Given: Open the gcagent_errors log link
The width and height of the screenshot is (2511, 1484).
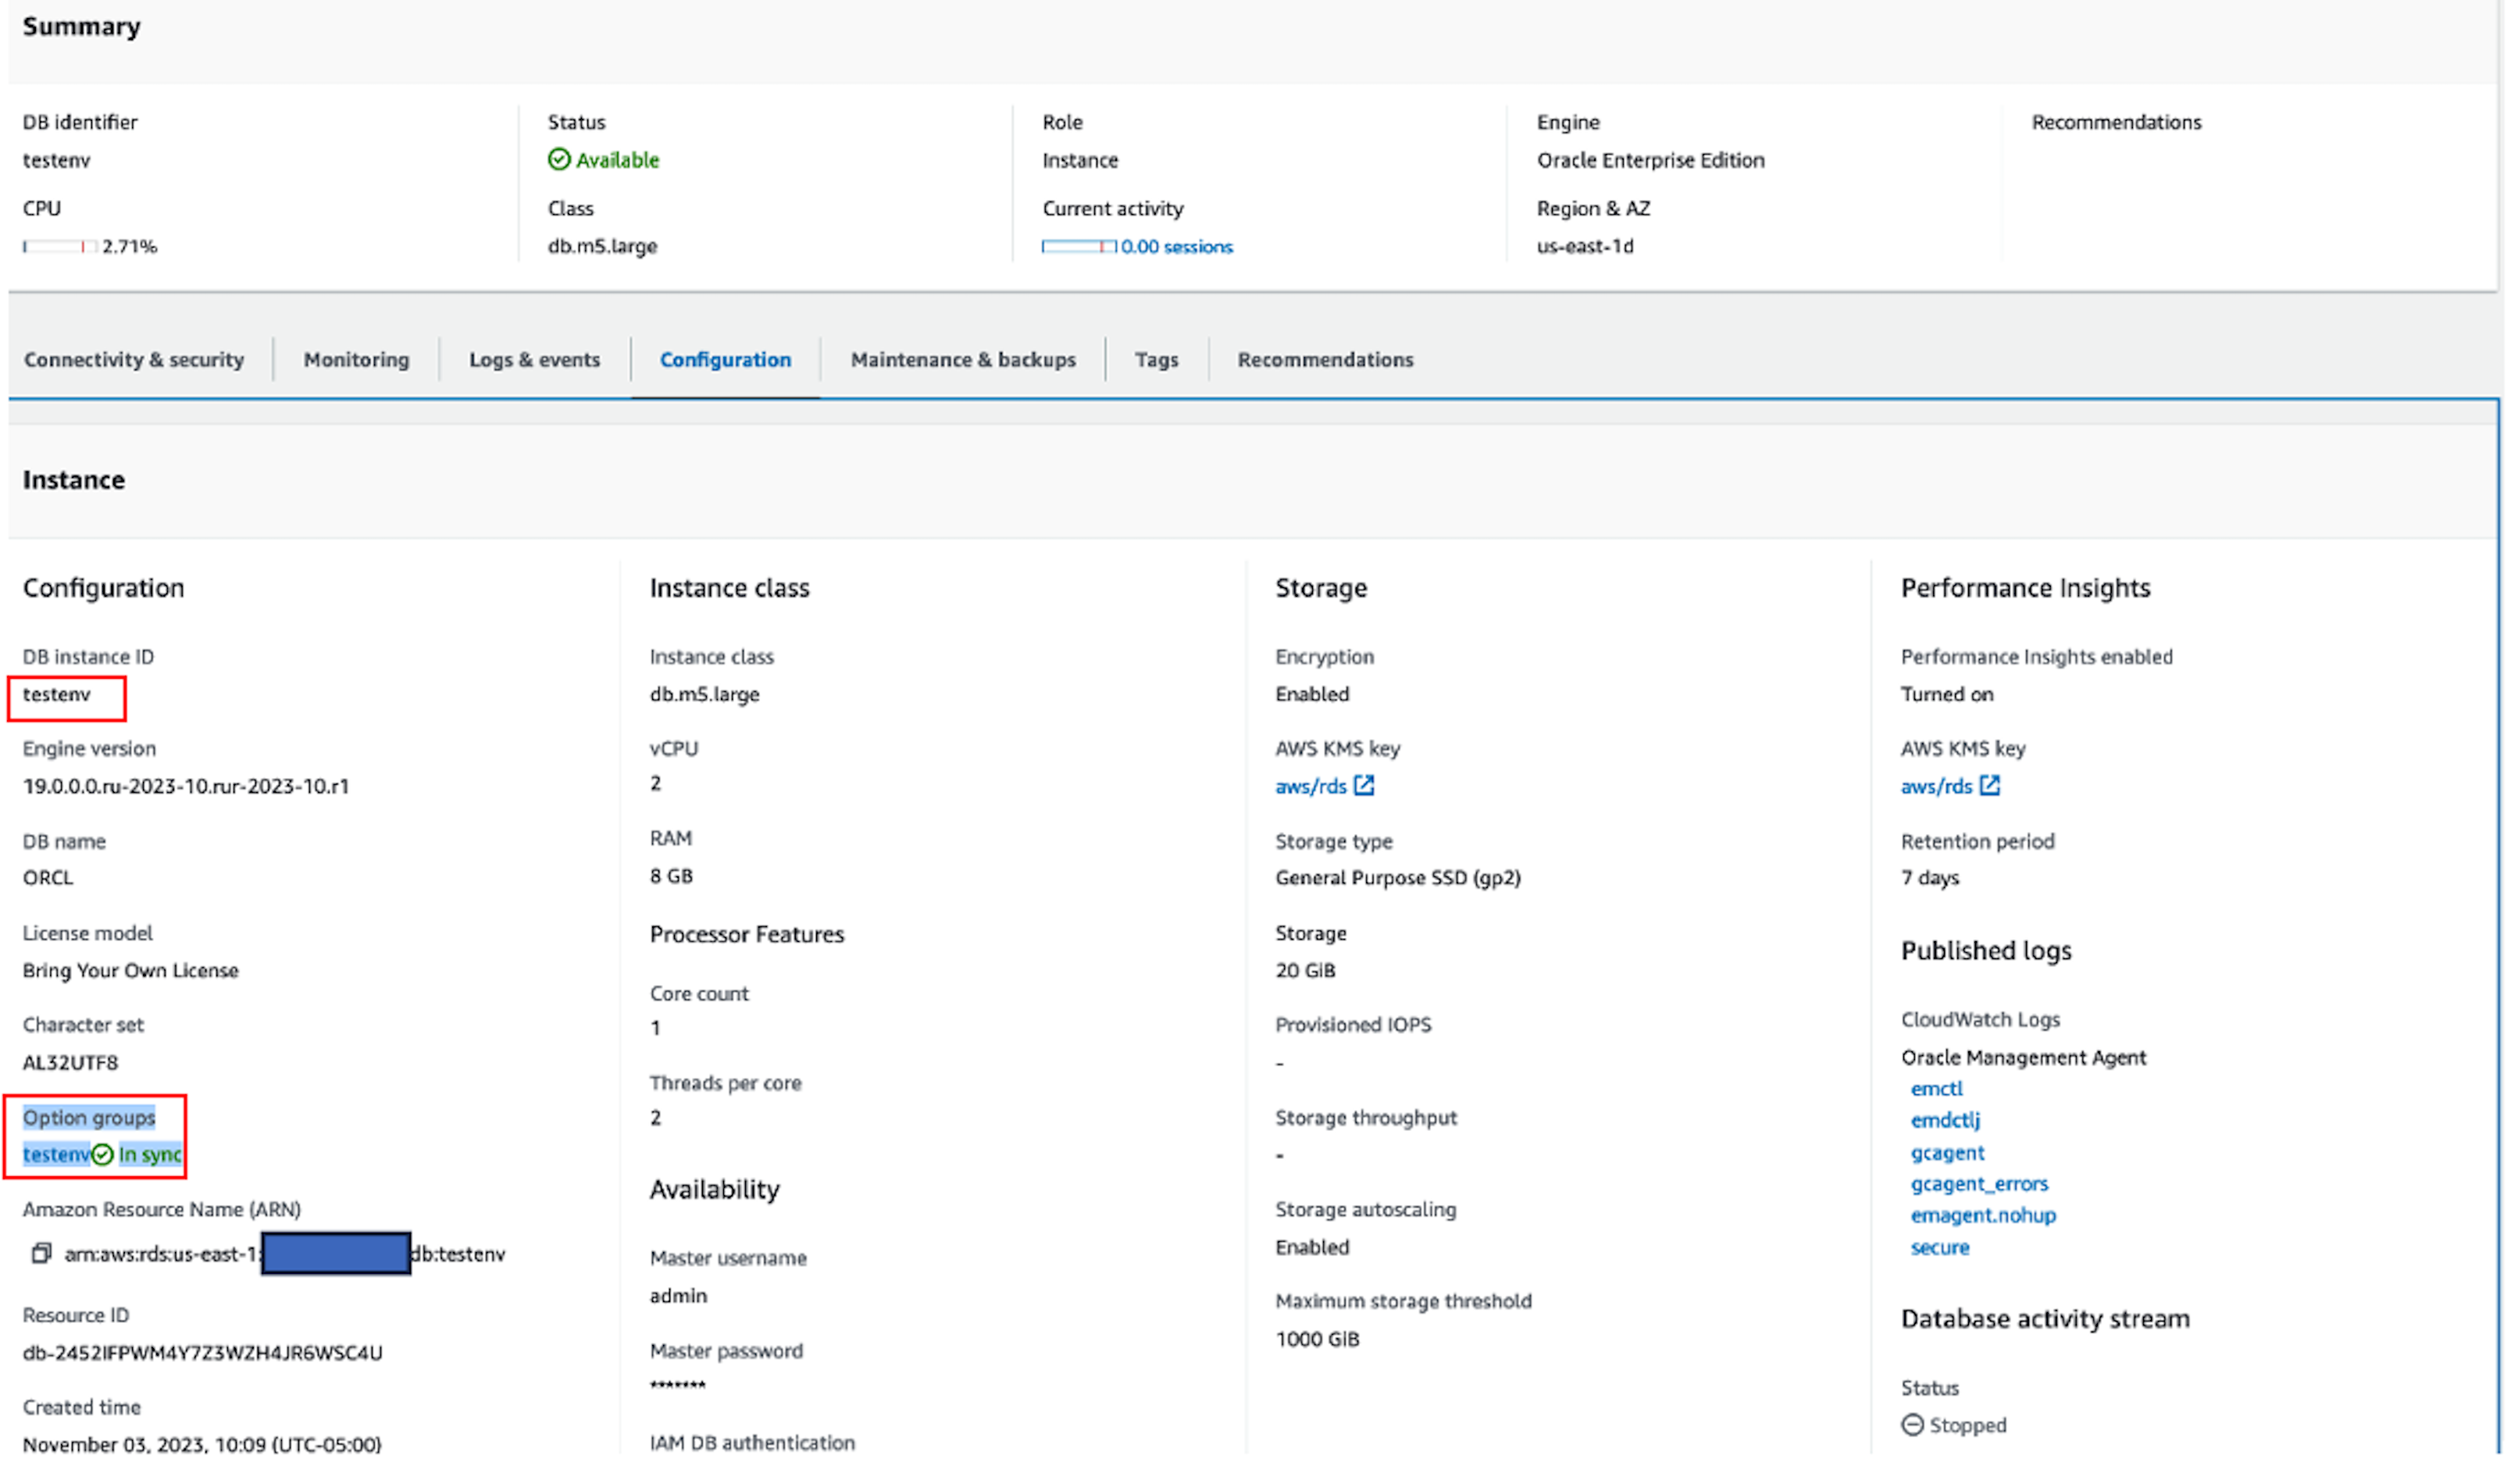Looking at the screenshot, I should coord(1979,1184).
